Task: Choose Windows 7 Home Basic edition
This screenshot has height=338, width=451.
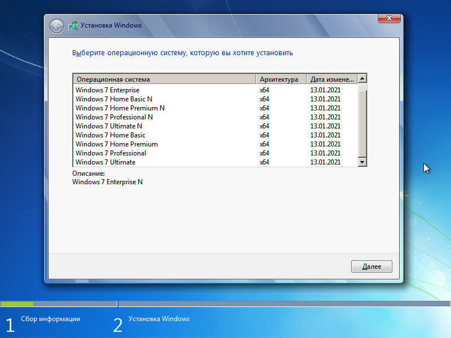Action: pyautogui.click(x=215, y=135)
